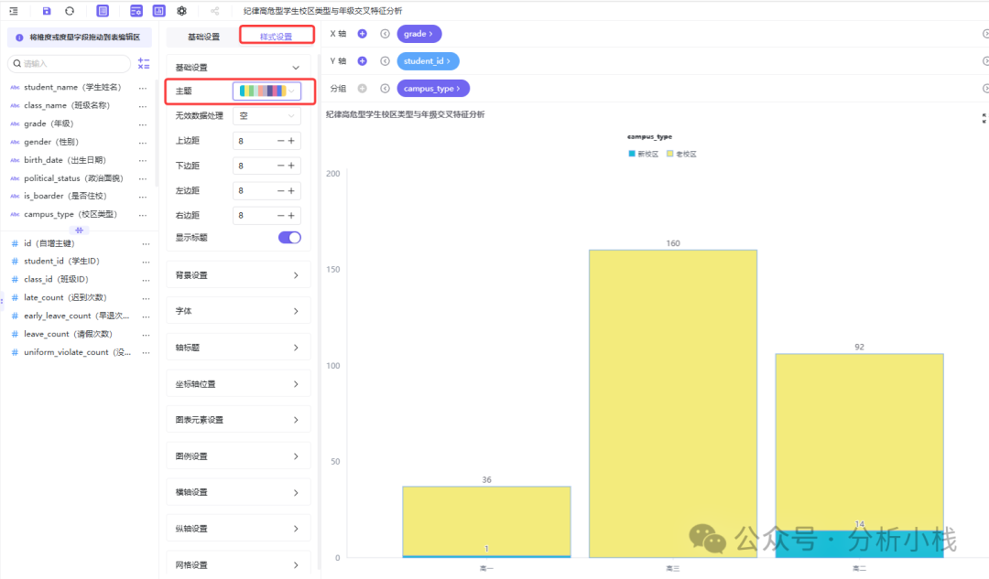This screenshot has width=989, height=579.
Task: Click the chart view icon next to gear
Action: pyautogui.click(x=159, y=11)
